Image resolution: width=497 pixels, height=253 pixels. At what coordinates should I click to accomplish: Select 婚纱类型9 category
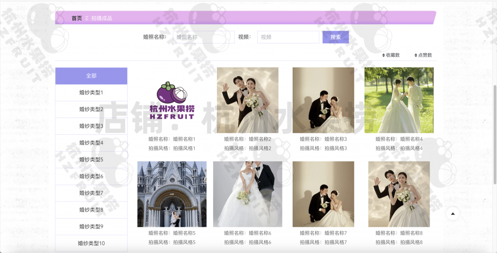[91, 227]
